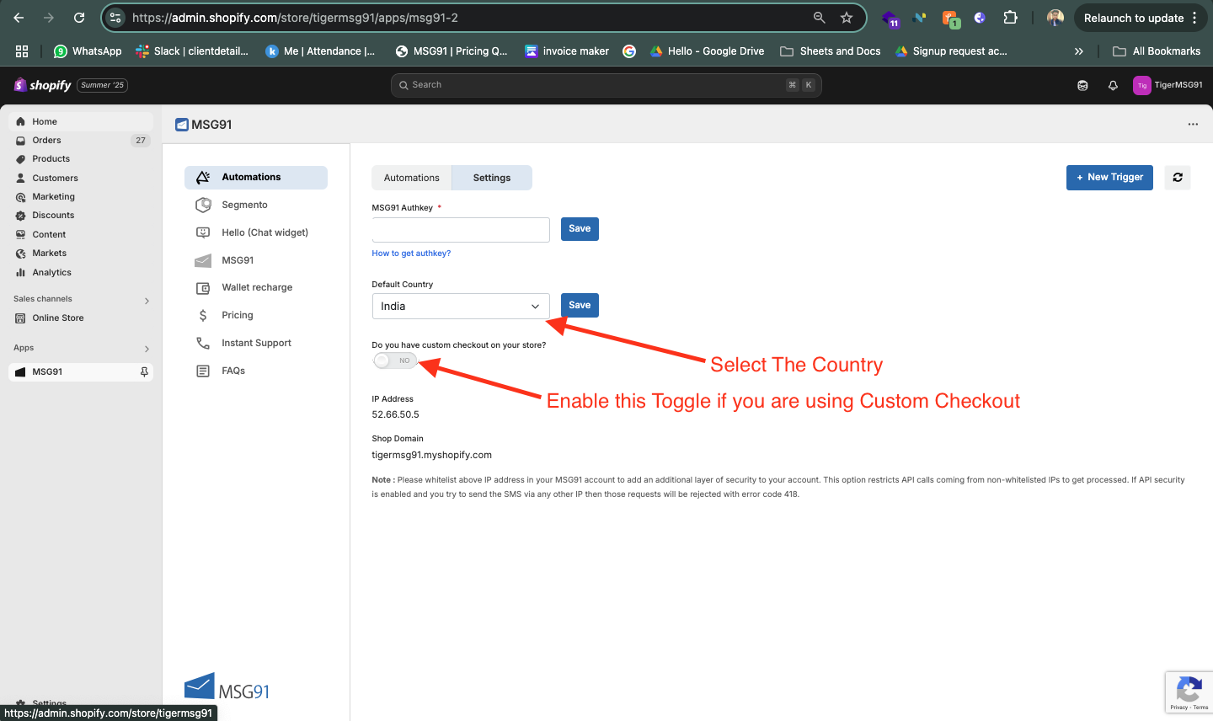
Task: Open the Hello - Google Drive bookmark
Action: 707,51
